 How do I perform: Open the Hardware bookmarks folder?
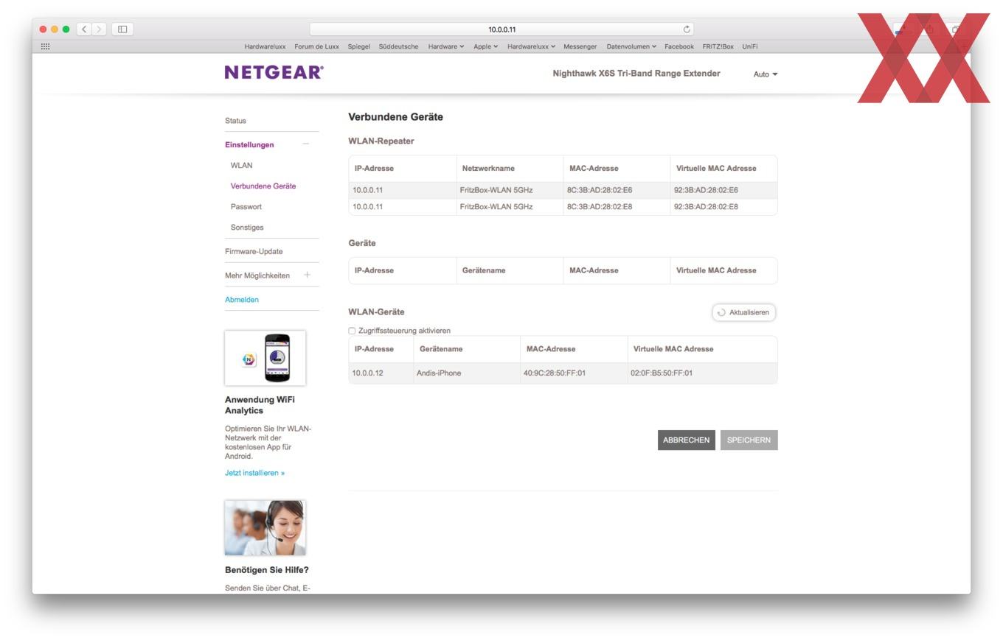coord(446,46)
